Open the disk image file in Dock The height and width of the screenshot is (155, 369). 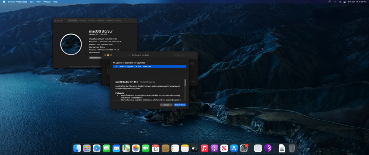pyautogui.click(x=282, y=148)
